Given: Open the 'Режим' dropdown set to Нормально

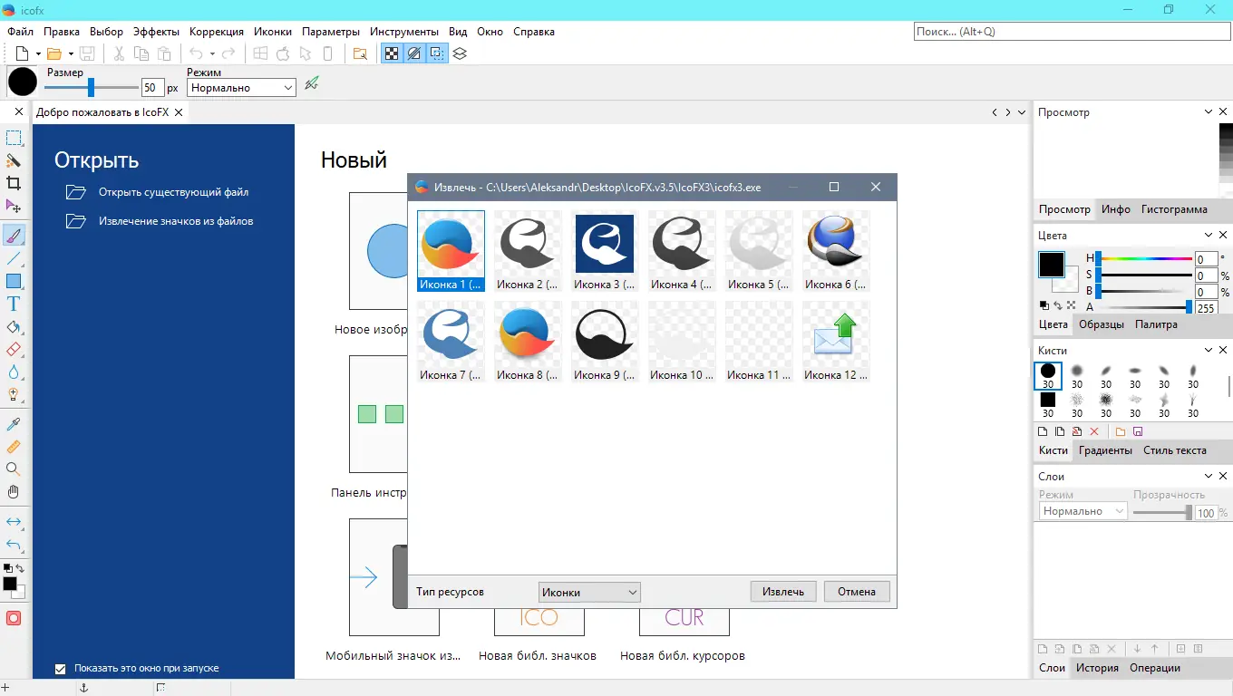Looking at the screenshot, I should click(x=240, y=87).
